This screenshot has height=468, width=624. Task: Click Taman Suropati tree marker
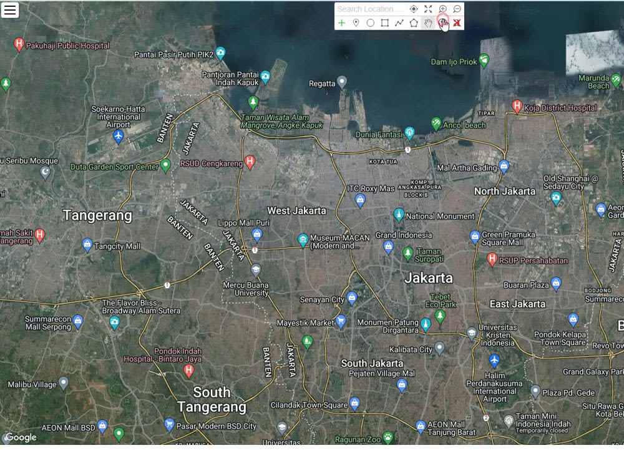407,253
